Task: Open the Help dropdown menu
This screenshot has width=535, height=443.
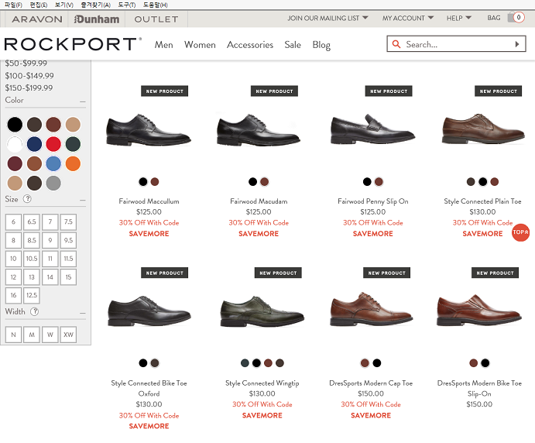Action: [458, 18]
